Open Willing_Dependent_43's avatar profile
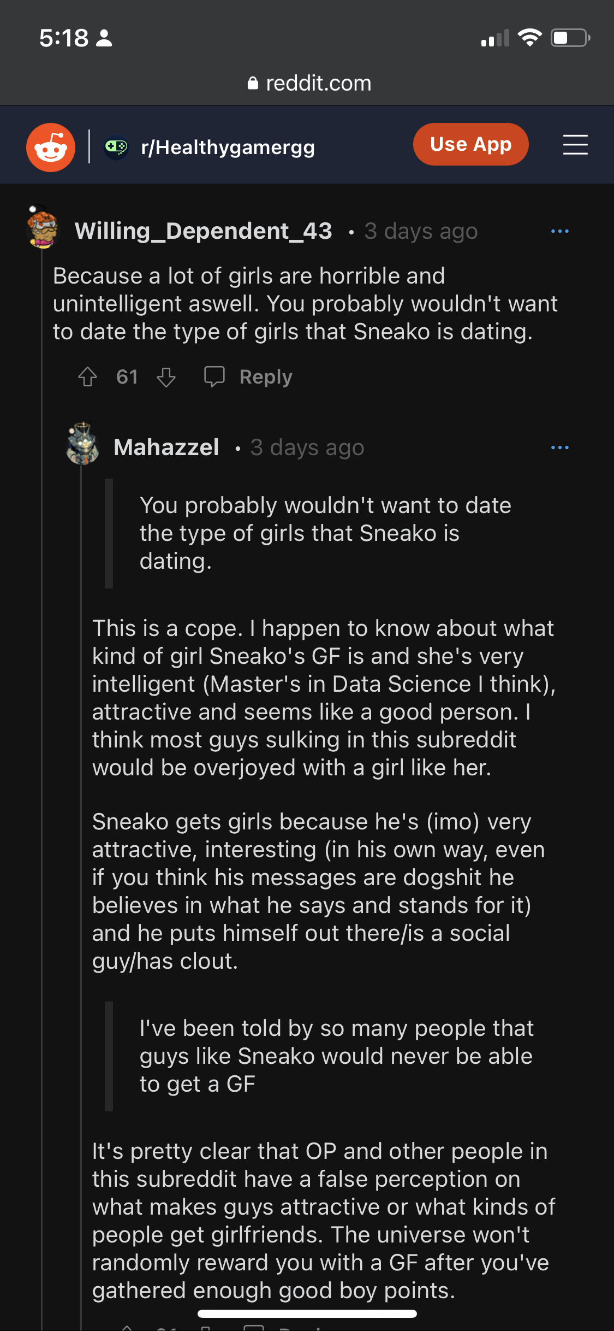 point(43,227)
